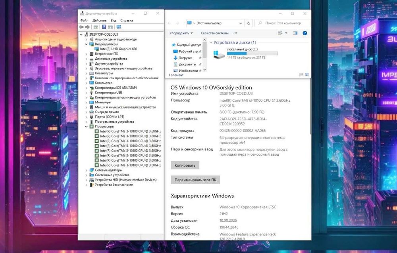Click the scan for hardware changes monitor icon
The width and height of the screenshot is (397, 253).
119,27
